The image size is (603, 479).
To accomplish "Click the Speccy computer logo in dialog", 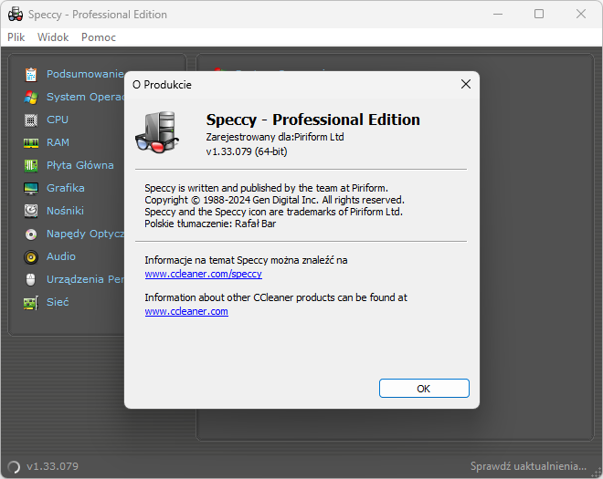I will click(x=157, y=132).
